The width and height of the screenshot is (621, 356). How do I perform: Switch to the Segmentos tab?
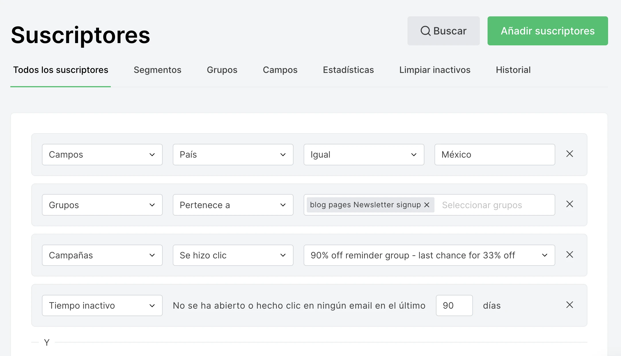[157, 70]
